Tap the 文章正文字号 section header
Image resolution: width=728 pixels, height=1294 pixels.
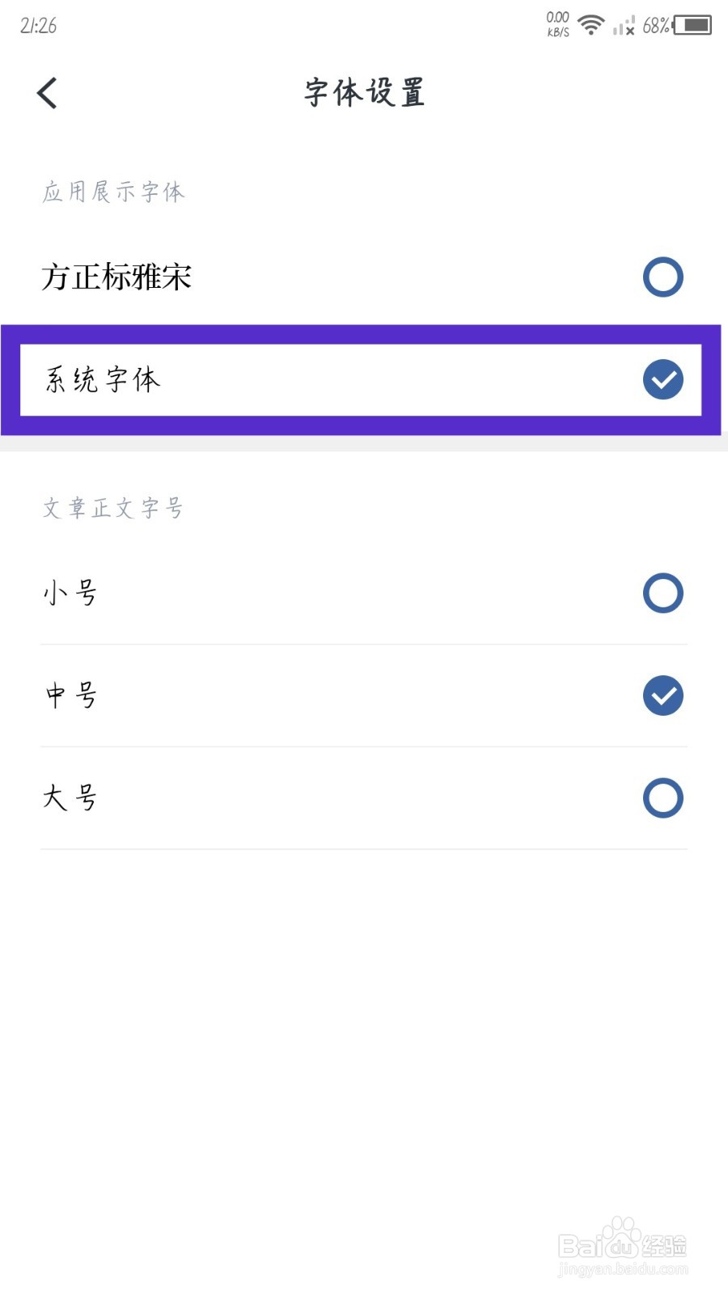(x=113, y=508)
